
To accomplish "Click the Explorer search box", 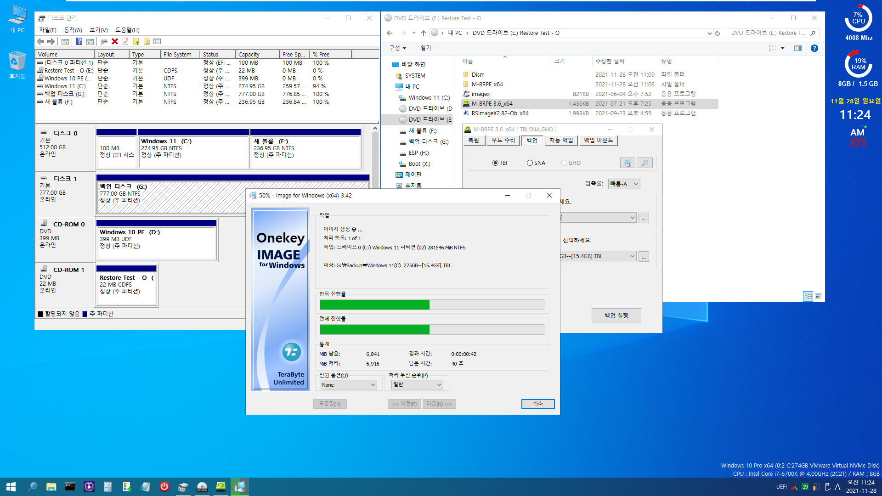I will click(x=772, y=33).
